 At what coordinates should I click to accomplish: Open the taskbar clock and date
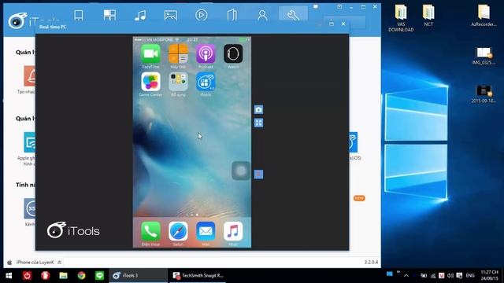pos(489,276)
